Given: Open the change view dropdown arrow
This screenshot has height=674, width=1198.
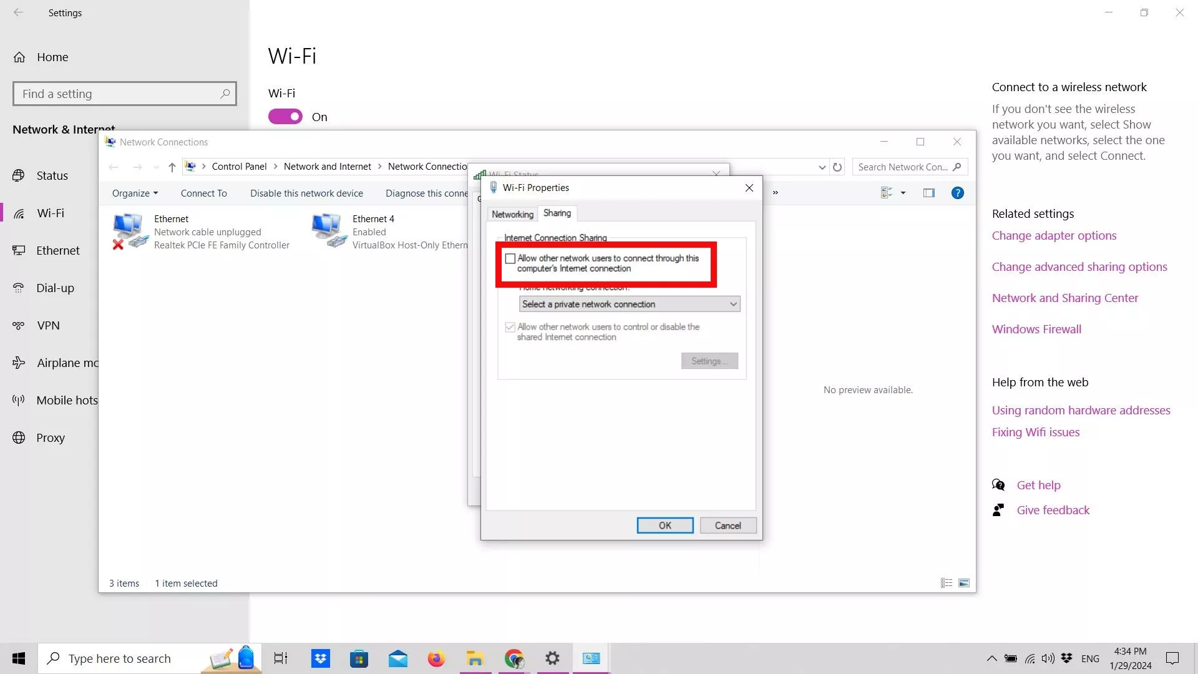Looking at the screenshot, I should tap(903, 193).
